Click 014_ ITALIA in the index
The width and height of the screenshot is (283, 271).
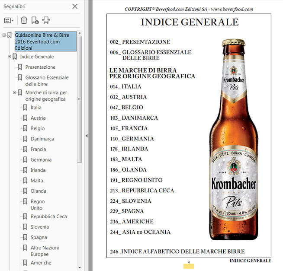tap(125, 86)
